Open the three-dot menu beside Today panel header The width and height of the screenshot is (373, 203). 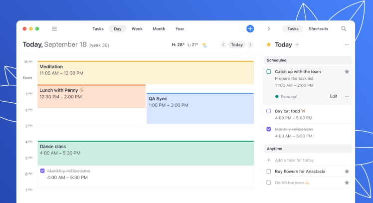click(x=347, y=45)
